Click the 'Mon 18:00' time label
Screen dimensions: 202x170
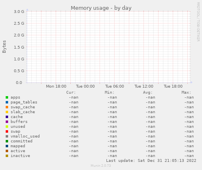pyautogui.click(x=56, y=86)
